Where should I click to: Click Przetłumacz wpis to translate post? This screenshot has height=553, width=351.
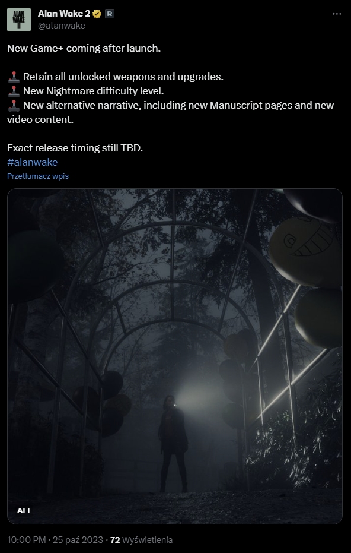pos(38,176)
